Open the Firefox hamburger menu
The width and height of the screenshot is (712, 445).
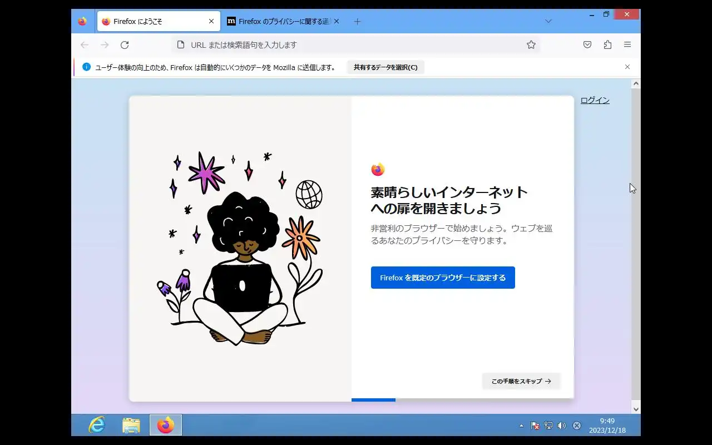(627, 44)
